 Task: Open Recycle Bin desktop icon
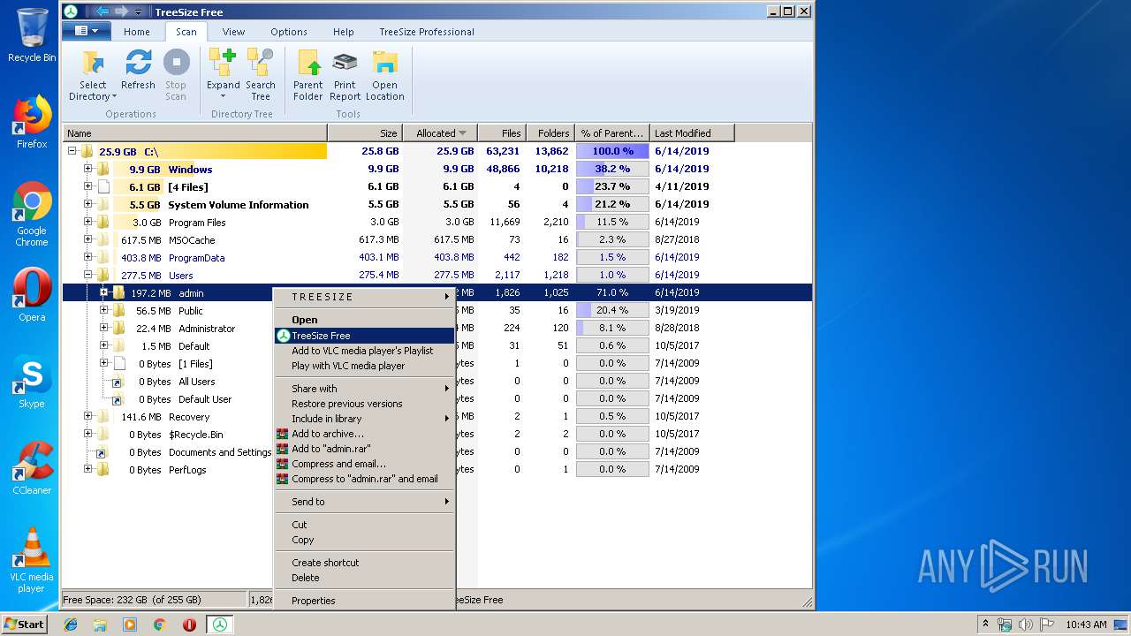[32, 35]
